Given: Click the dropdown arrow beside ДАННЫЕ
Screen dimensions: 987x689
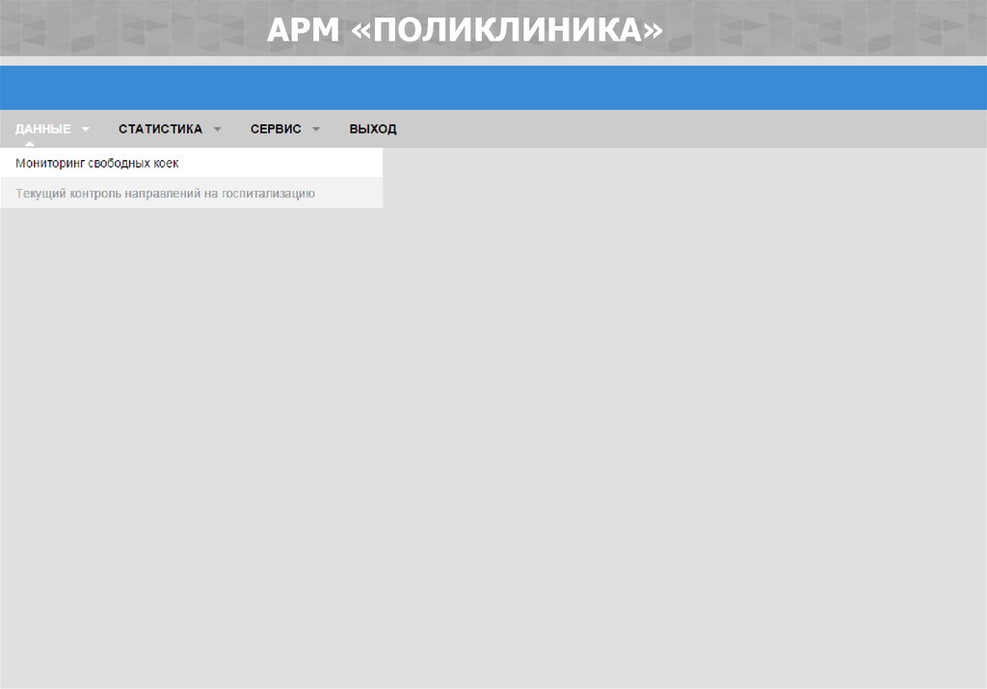Looking at the screenshot, I should coord(86,129).
